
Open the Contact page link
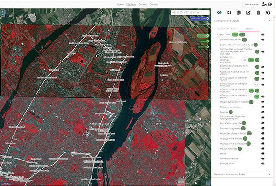click(x=154, y=4)
